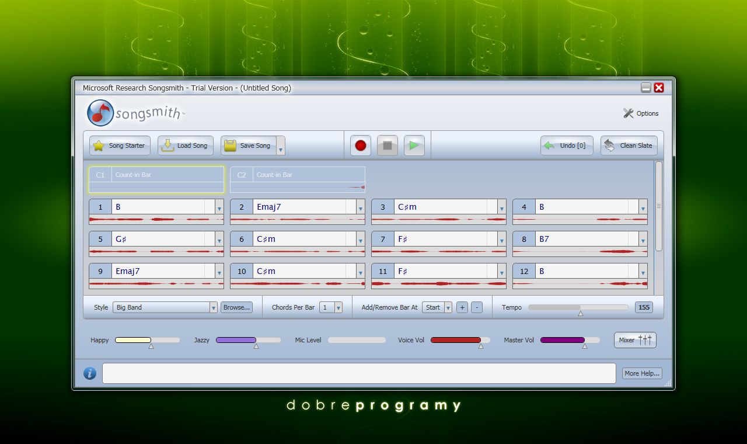Open the Mixer
The width and height of the screenshot is (747, 444).
pos(635,340)
